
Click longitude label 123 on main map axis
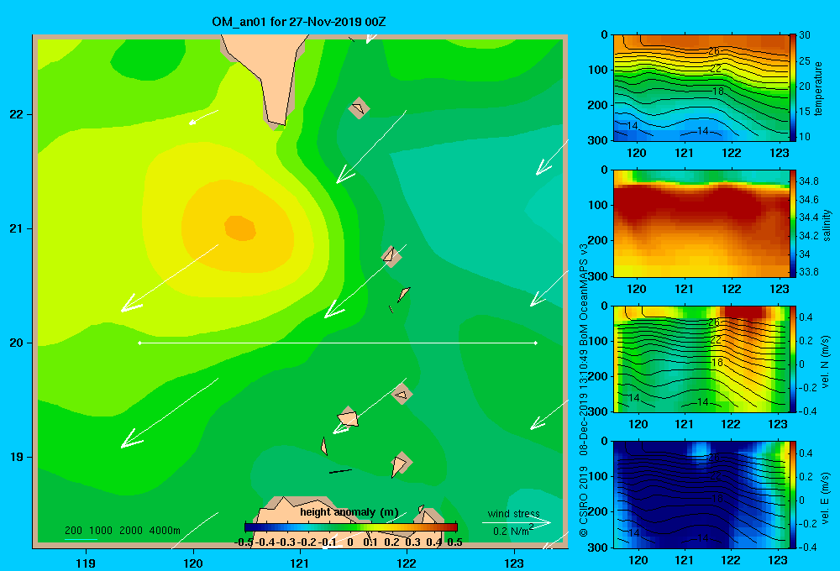click(x=514, y=563)
